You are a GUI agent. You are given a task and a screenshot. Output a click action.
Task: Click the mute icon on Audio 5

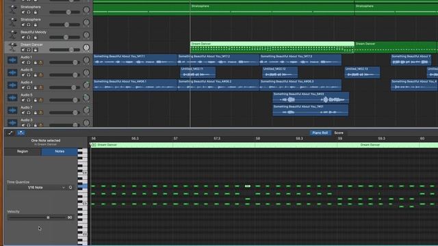point(23,100)
